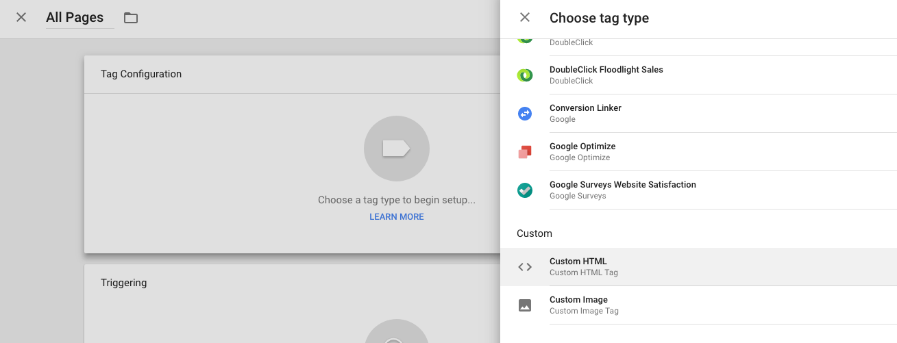Click the Tag Configuration header
The image size is (897, 343).
tap(141, 74)
